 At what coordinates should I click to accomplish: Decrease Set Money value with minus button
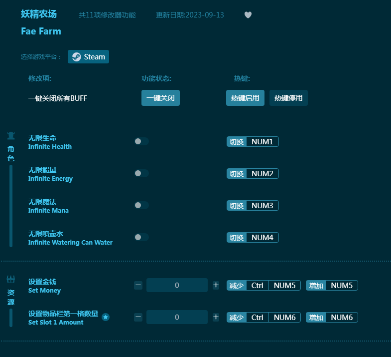pyautogui.click(x=138, y=285)
